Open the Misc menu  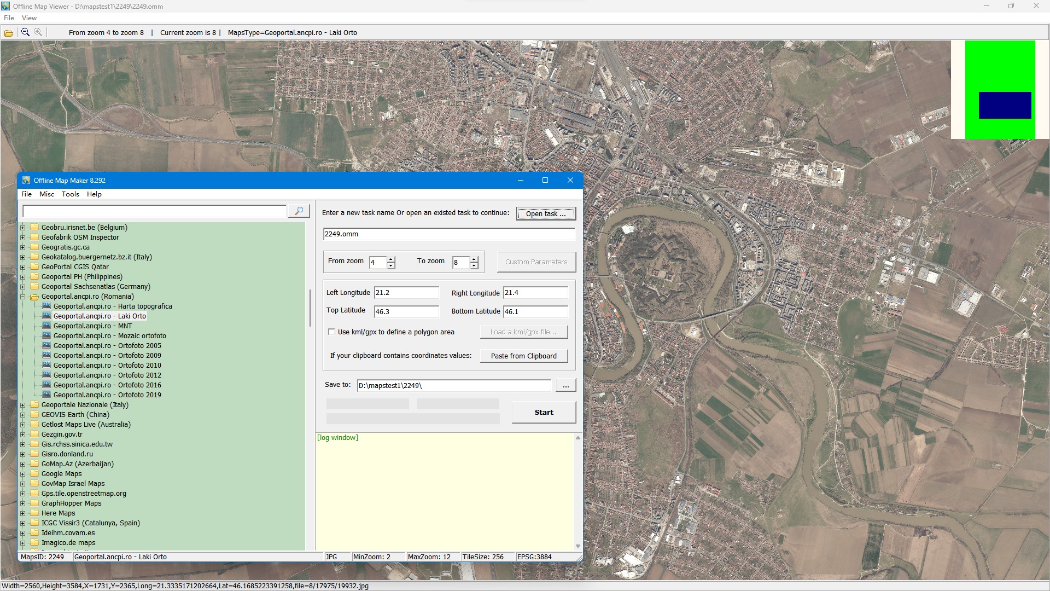(x=46, y=194)
